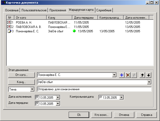Click the blue plus add-stage icon
This screenshot has height=121, width=160.
tap(122, 75)
